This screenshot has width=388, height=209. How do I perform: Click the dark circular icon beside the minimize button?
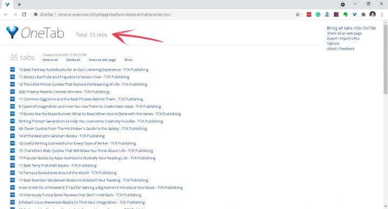(343, 4)
